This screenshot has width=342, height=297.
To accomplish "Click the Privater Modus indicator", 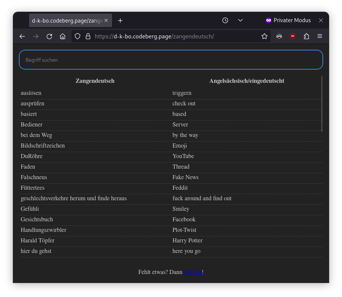I will click(288, 20).
